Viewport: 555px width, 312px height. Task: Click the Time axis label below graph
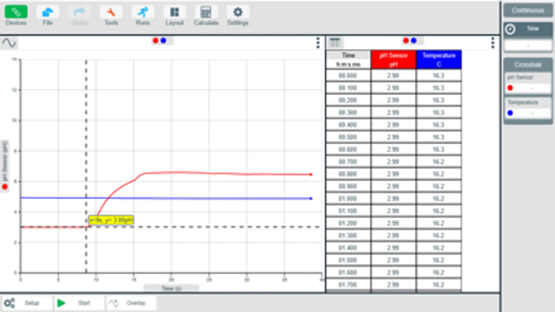click(x=171, y=288)
